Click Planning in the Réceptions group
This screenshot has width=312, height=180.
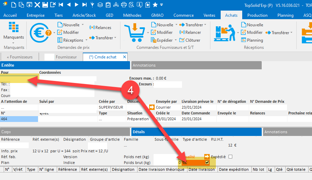pos(252,40)
